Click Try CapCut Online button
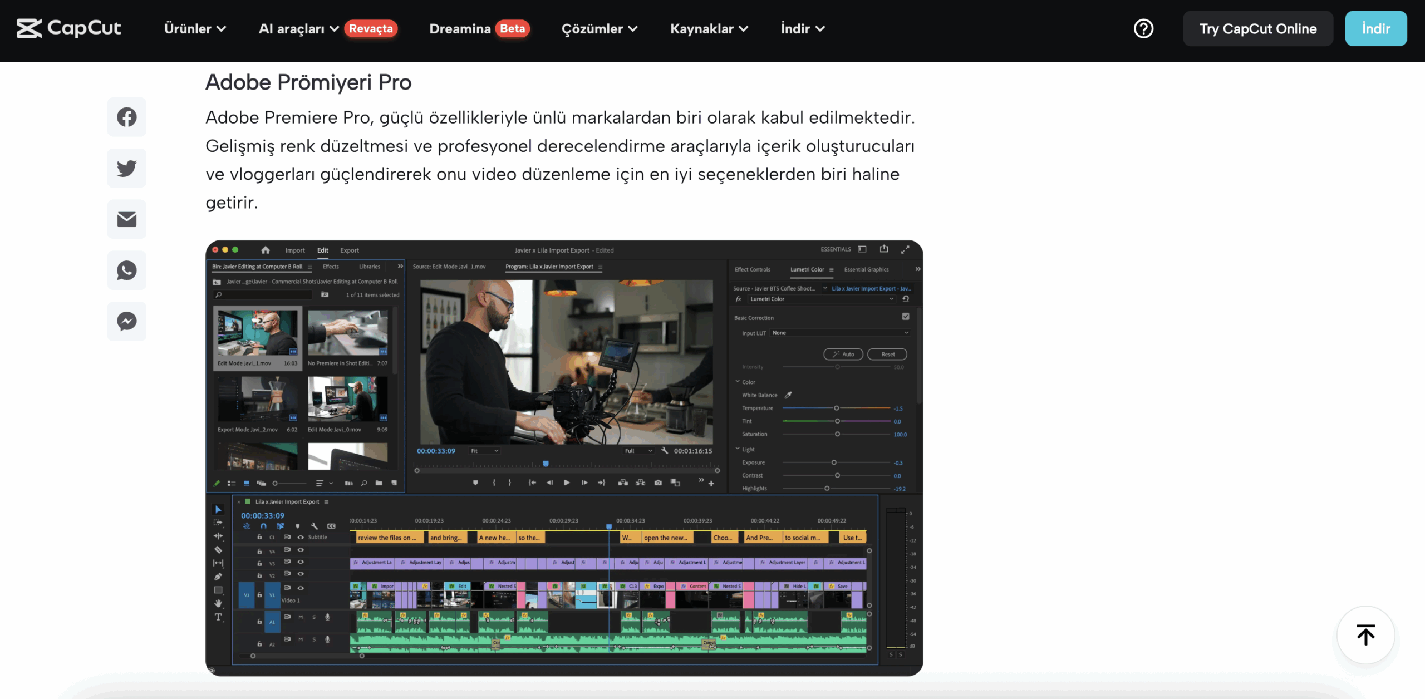This screenshot has height=699, width=1425. click(x=1257, y=28)
